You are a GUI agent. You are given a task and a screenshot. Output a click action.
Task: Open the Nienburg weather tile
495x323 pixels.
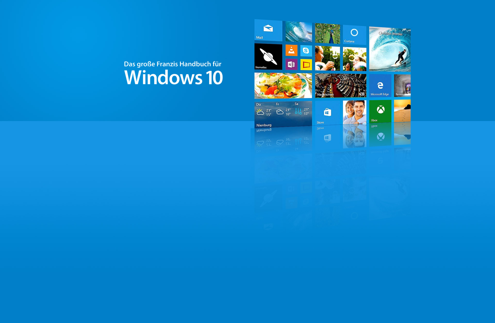tap(283, 114)
